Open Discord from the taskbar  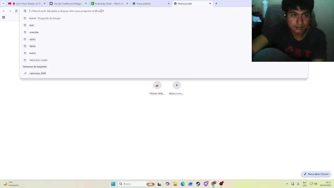pyautogui.click(x=206, y=184)
